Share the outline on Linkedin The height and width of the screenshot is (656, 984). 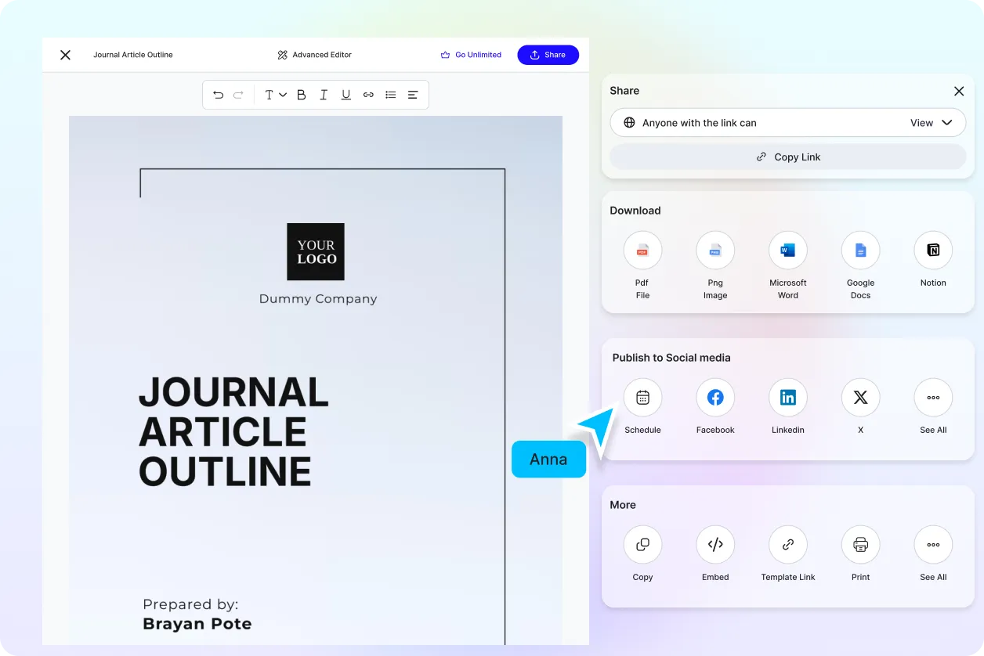(787, 397)
